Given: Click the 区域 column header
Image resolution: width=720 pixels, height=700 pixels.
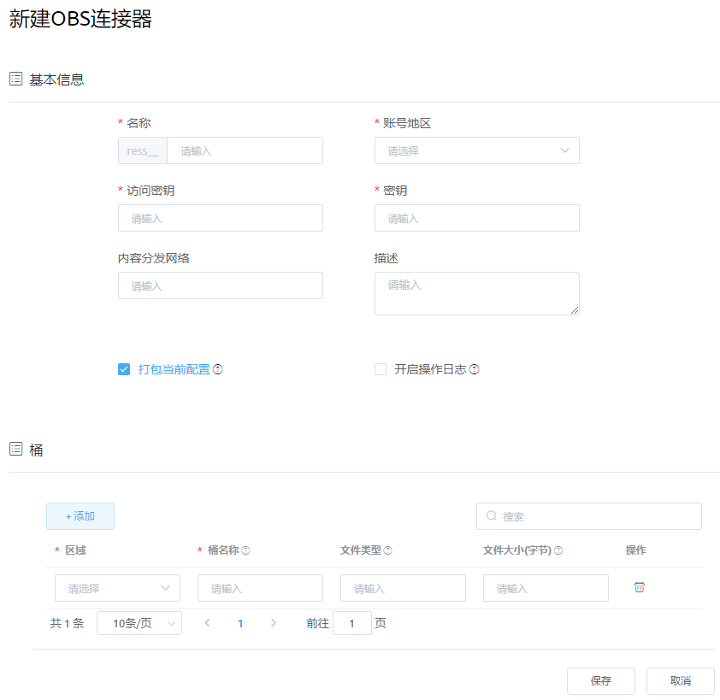Looking at the screenshot, I should pos(75,550).
